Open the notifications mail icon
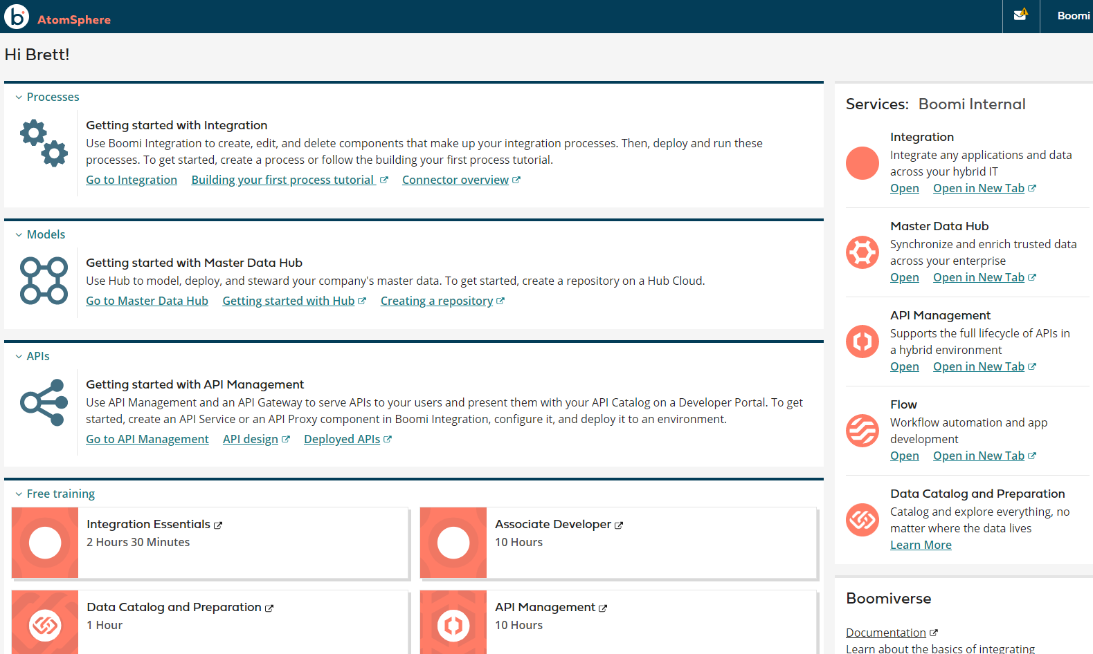Image resolution: width=1093 pixels, height=654 pixels. point(1020,15)
